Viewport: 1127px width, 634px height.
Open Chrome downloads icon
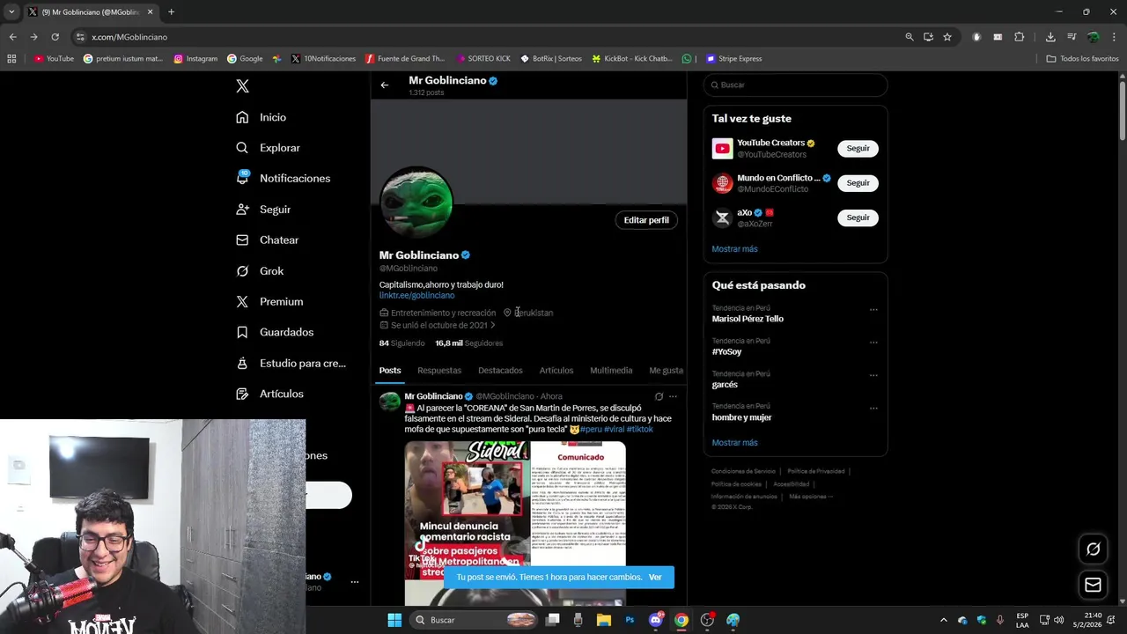1050,37
